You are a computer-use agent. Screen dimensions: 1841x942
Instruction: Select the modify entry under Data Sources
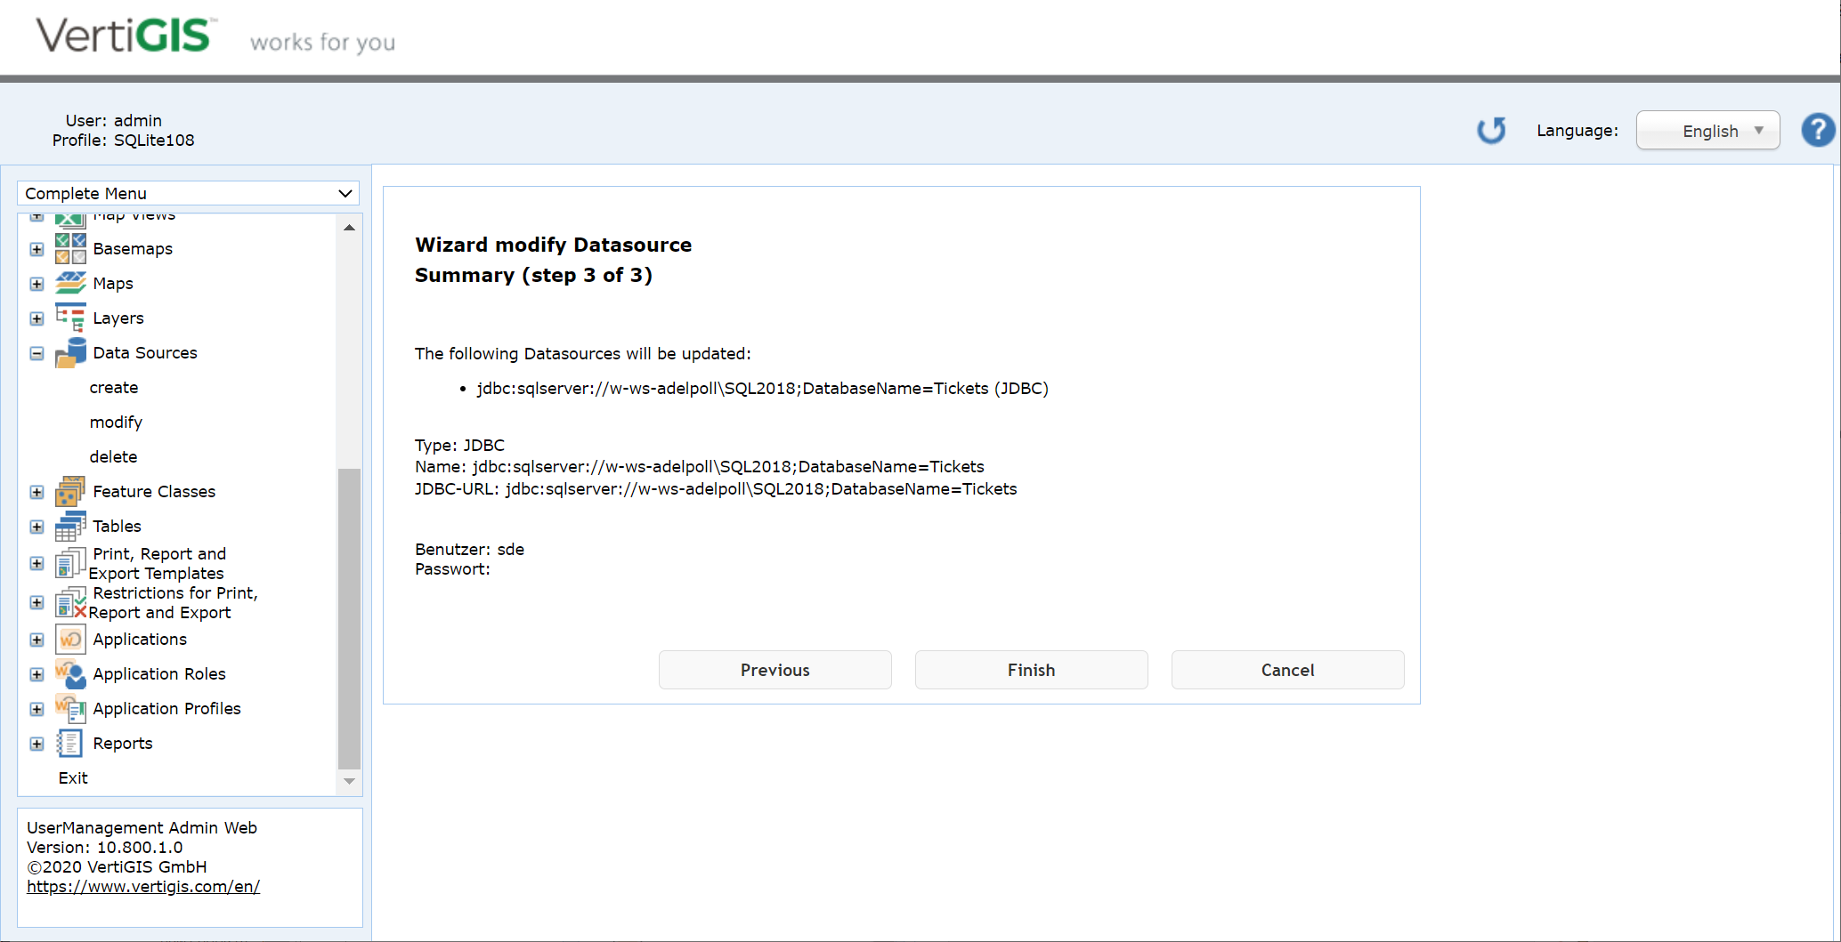(116, 422)
